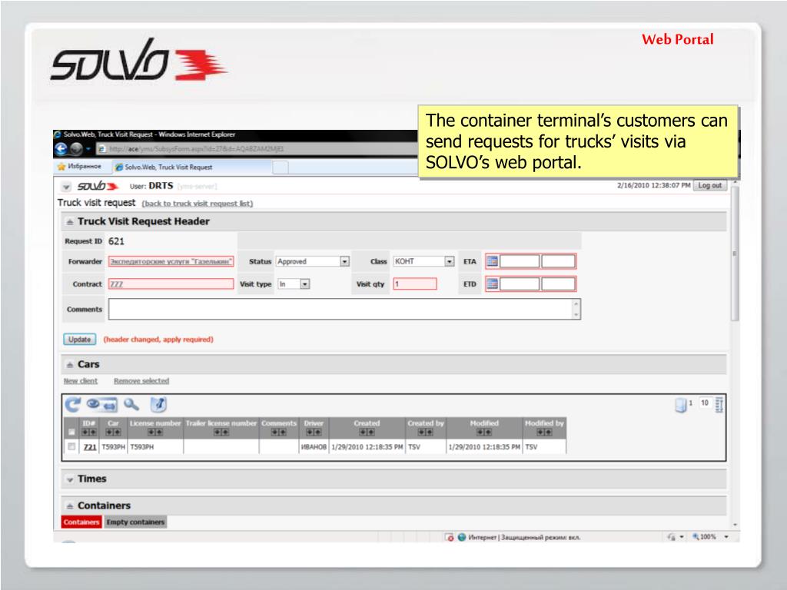The height and width of the screenshot is (590, 787).
Task: Sort the Comments column arrows
Action: 278,432
